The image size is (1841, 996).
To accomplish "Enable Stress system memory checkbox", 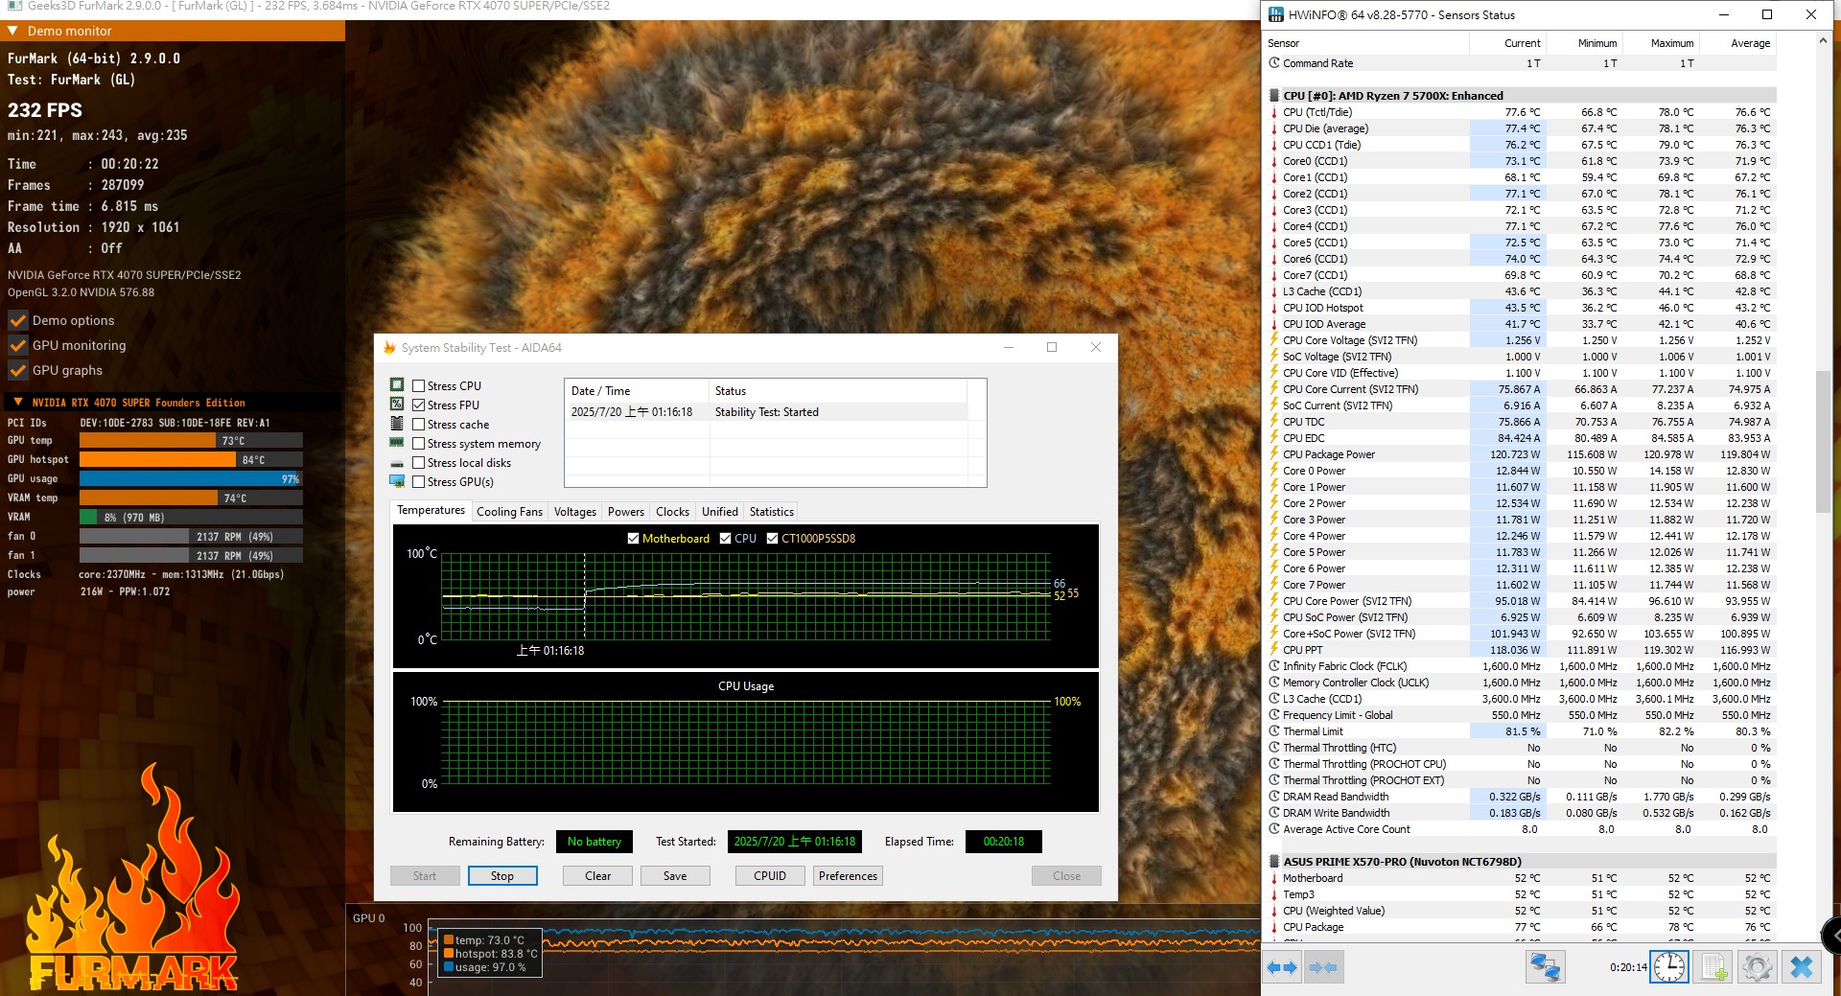I will (418, 443).
